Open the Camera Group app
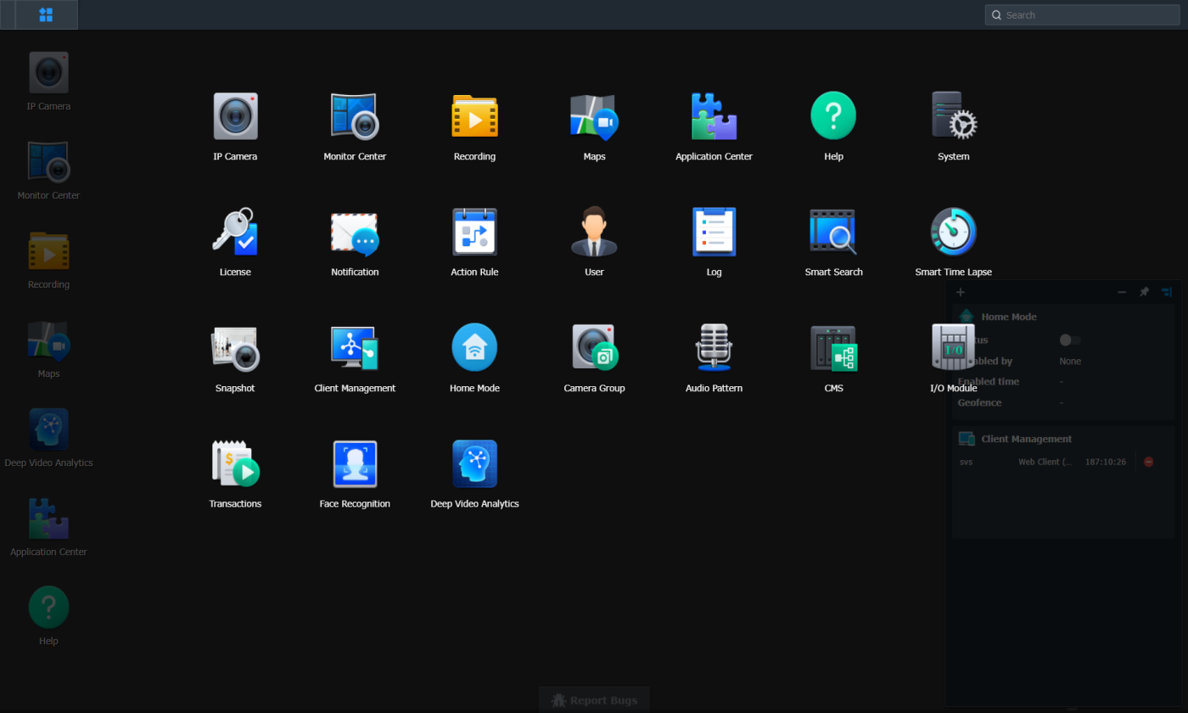1188x713 pixels. point(594,346)
